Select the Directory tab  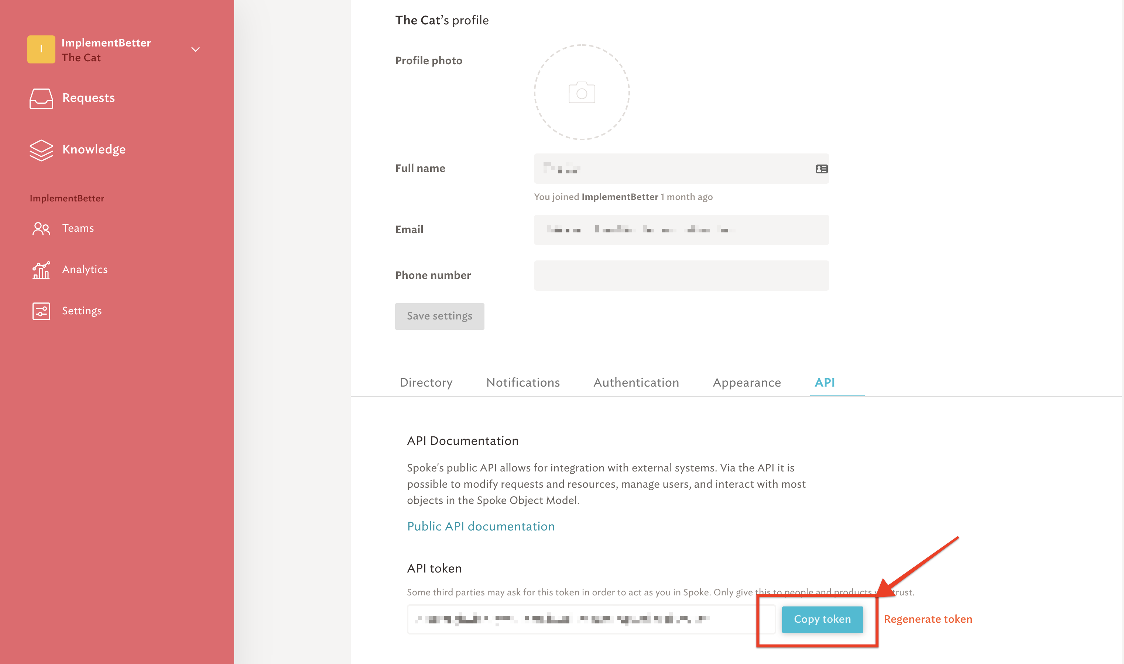pos(426,383)
